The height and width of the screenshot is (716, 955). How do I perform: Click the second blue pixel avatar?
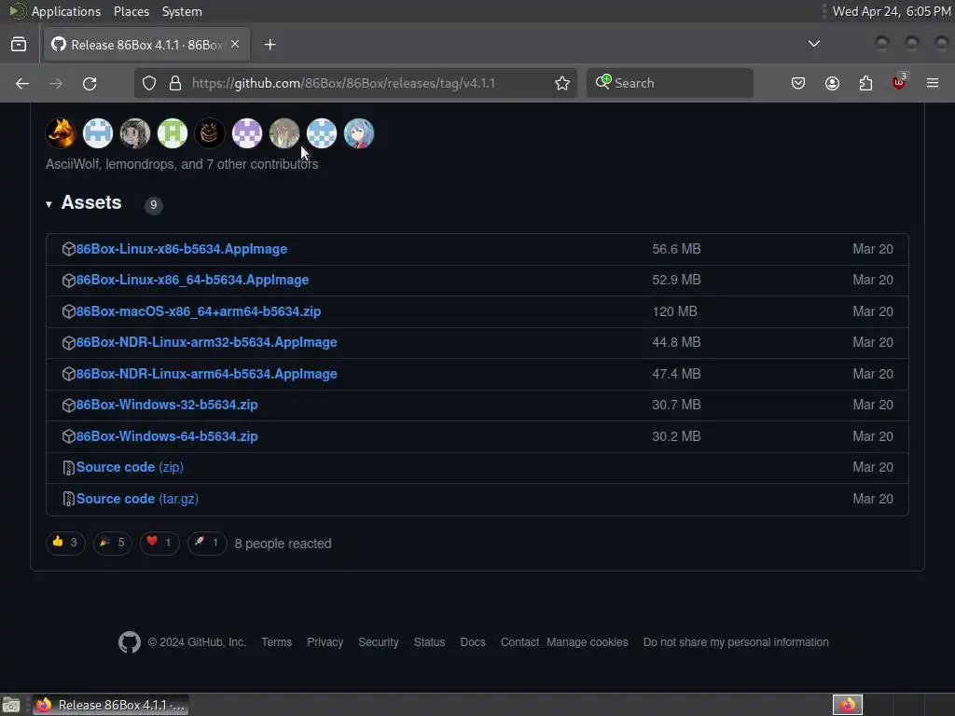point(98,133)
